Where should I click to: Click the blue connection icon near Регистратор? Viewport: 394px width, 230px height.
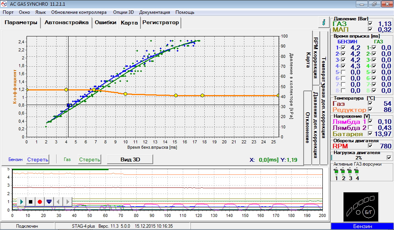tap(324, 23)
